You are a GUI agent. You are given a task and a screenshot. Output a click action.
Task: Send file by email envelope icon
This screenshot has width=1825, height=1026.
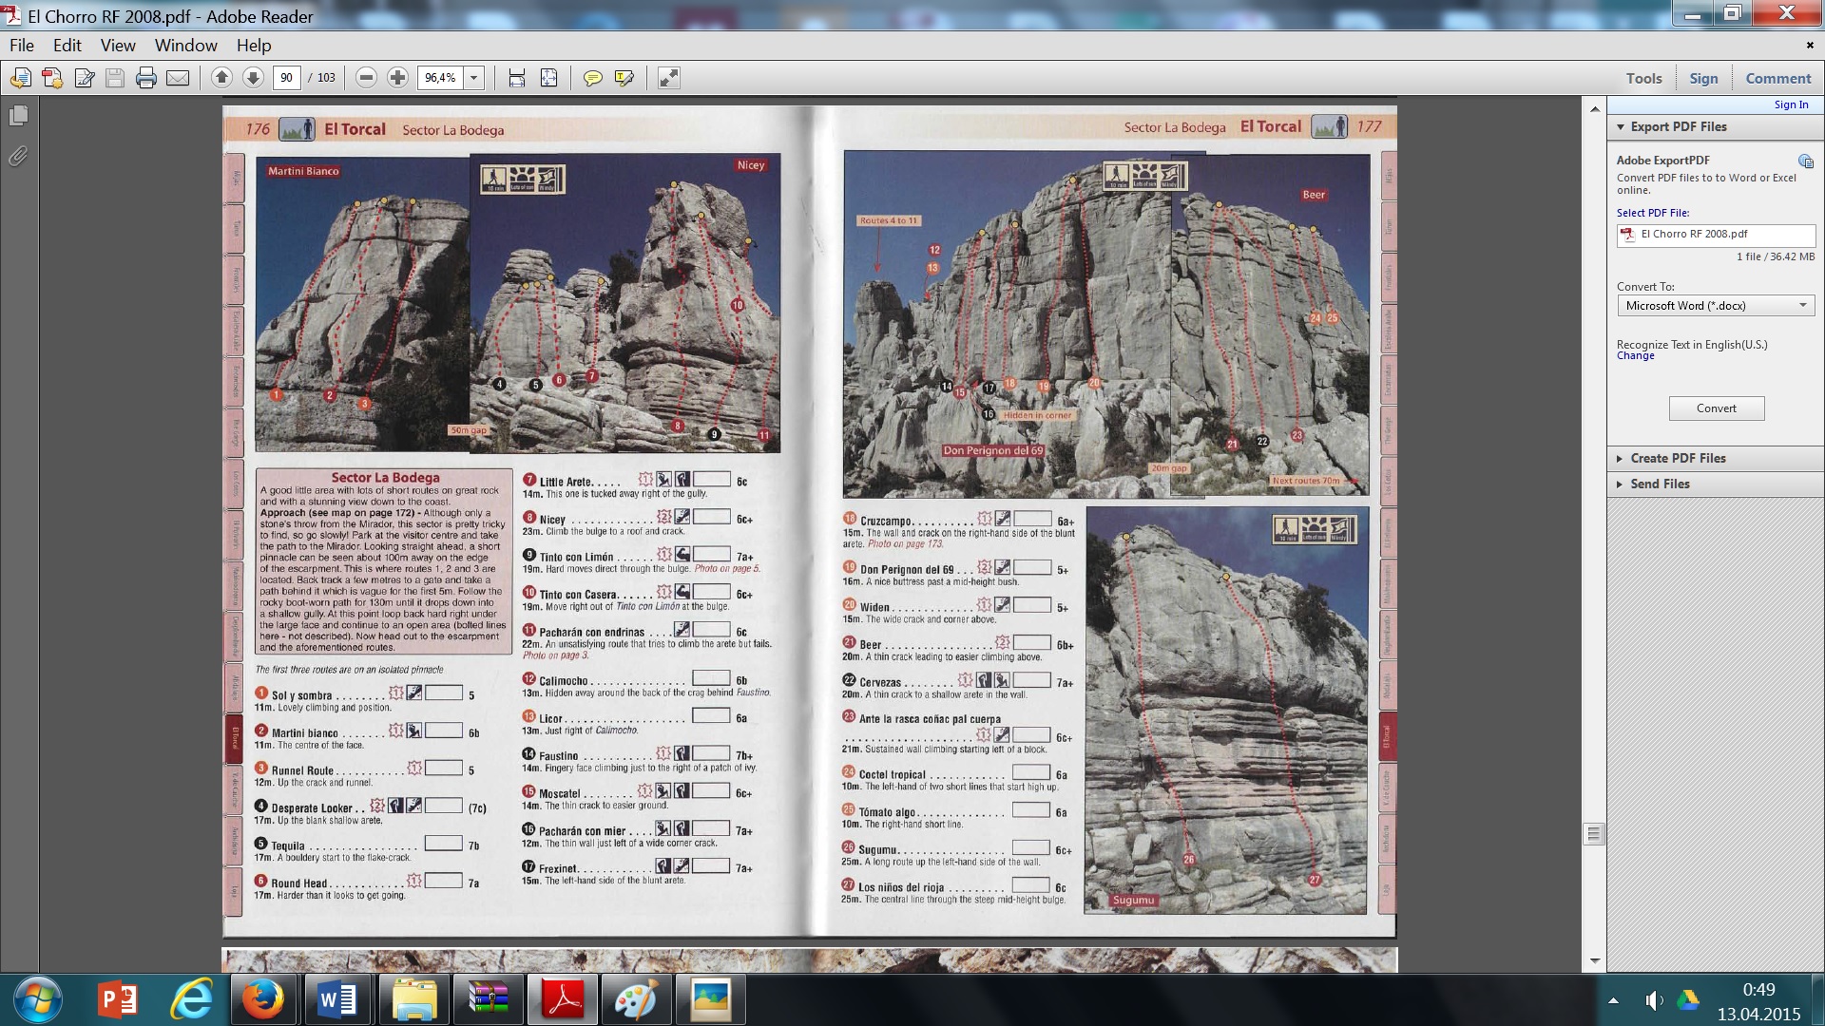point(178,78)
